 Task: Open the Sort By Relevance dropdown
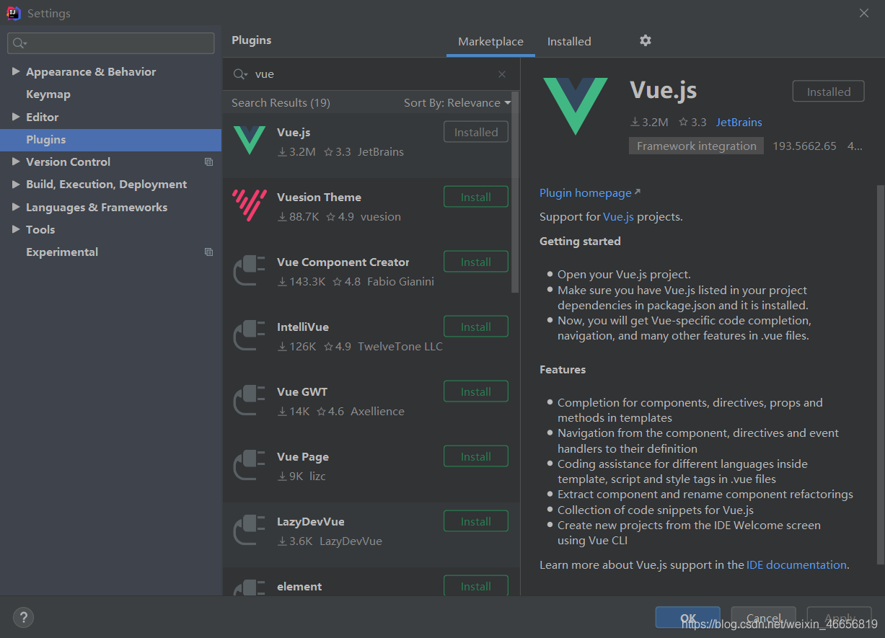pyautogui.click(x=457, y=103)
